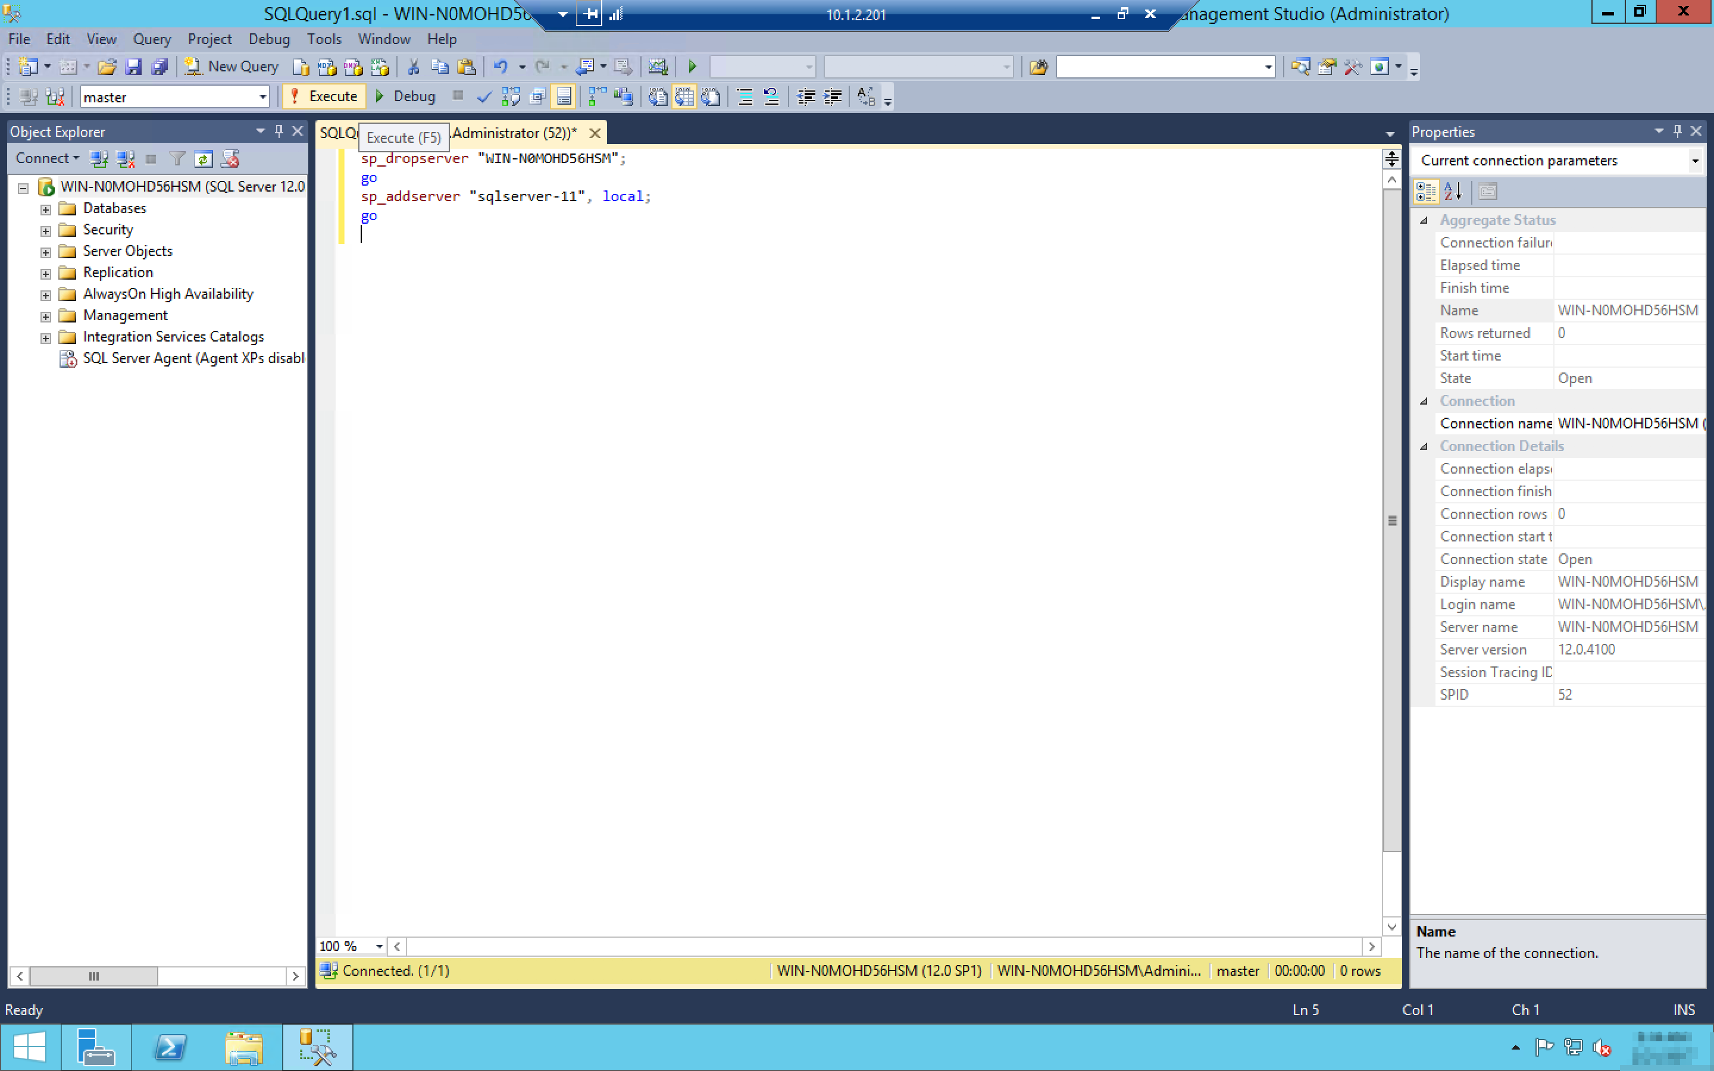Open the Tools menu

(324, 39)
